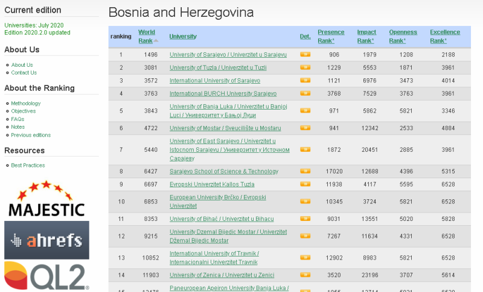Open International BURCH University Sarajevo link
Image resolution: width=483 pixels, height=292 pixels.
coord(223,93)
